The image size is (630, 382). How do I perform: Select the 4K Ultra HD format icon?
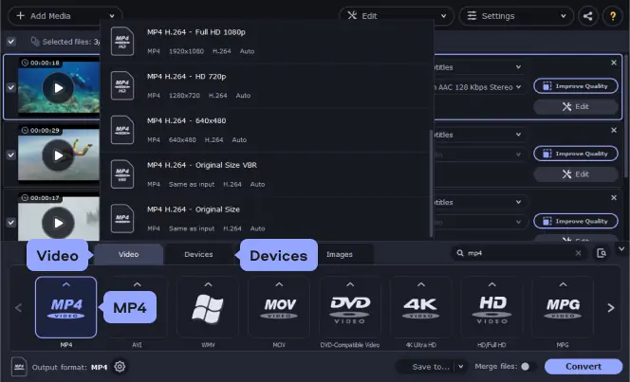coord(420,307)
